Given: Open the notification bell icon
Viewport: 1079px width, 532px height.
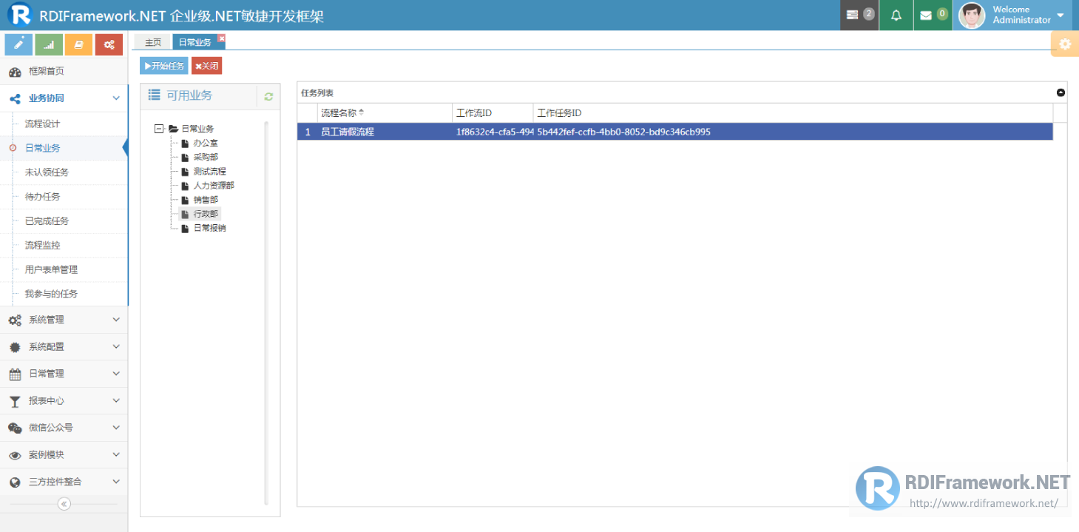Looking at the screenshot, I should (x=896, y=15).
